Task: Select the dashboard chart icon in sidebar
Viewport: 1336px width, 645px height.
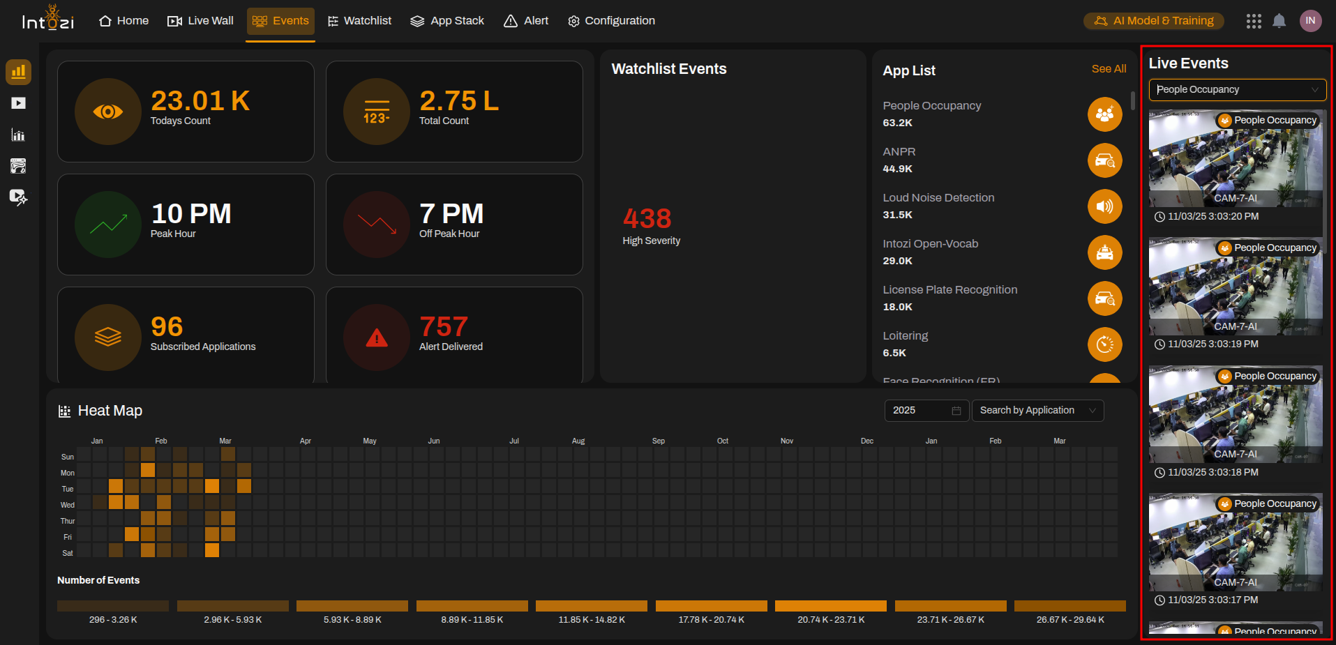Action: (x=18, y=72)
